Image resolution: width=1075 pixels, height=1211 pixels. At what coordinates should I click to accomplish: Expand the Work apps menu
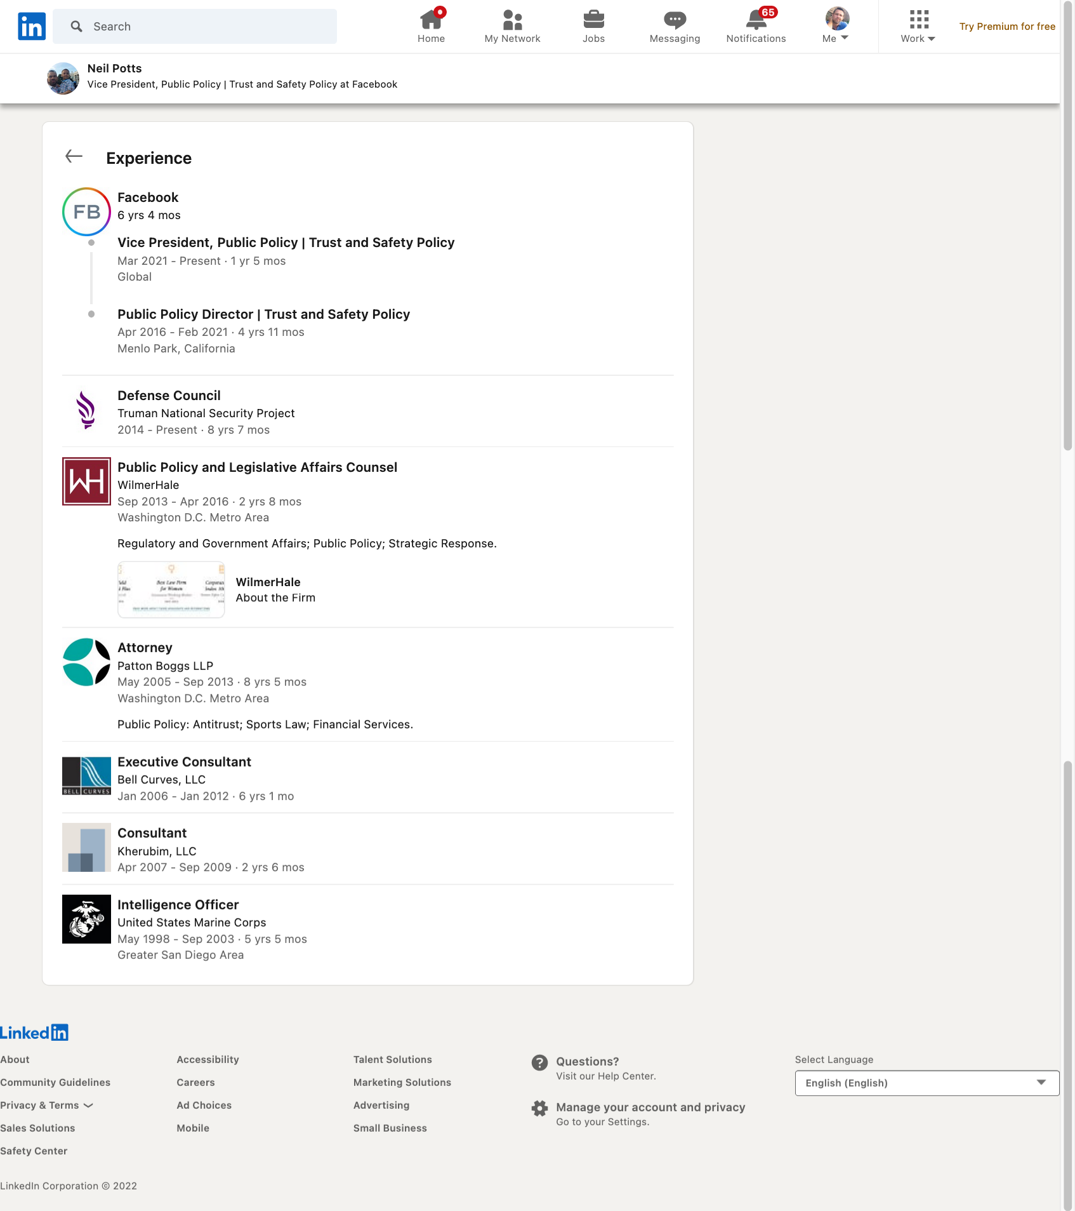click(x=918, y=26)
